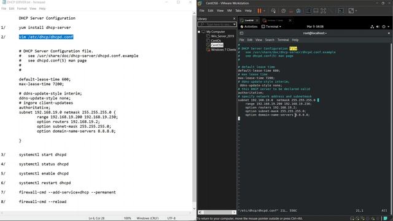
Task: Open VMware View menu
Action: pos(220,11)
